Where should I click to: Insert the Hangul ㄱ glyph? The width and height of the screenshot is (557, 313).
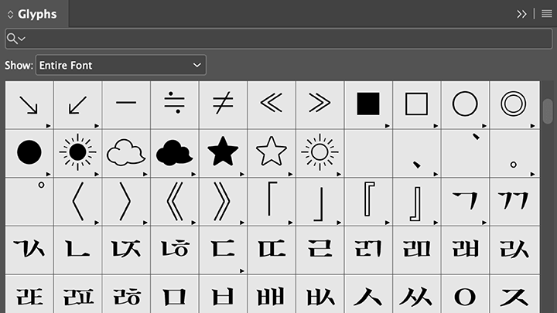coord(465,202)
